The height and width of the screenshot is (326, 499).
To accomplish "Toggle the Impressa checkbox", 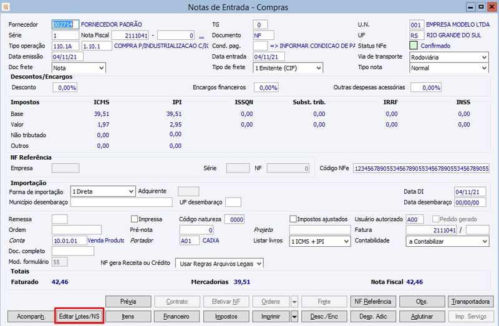I will 134,219.
